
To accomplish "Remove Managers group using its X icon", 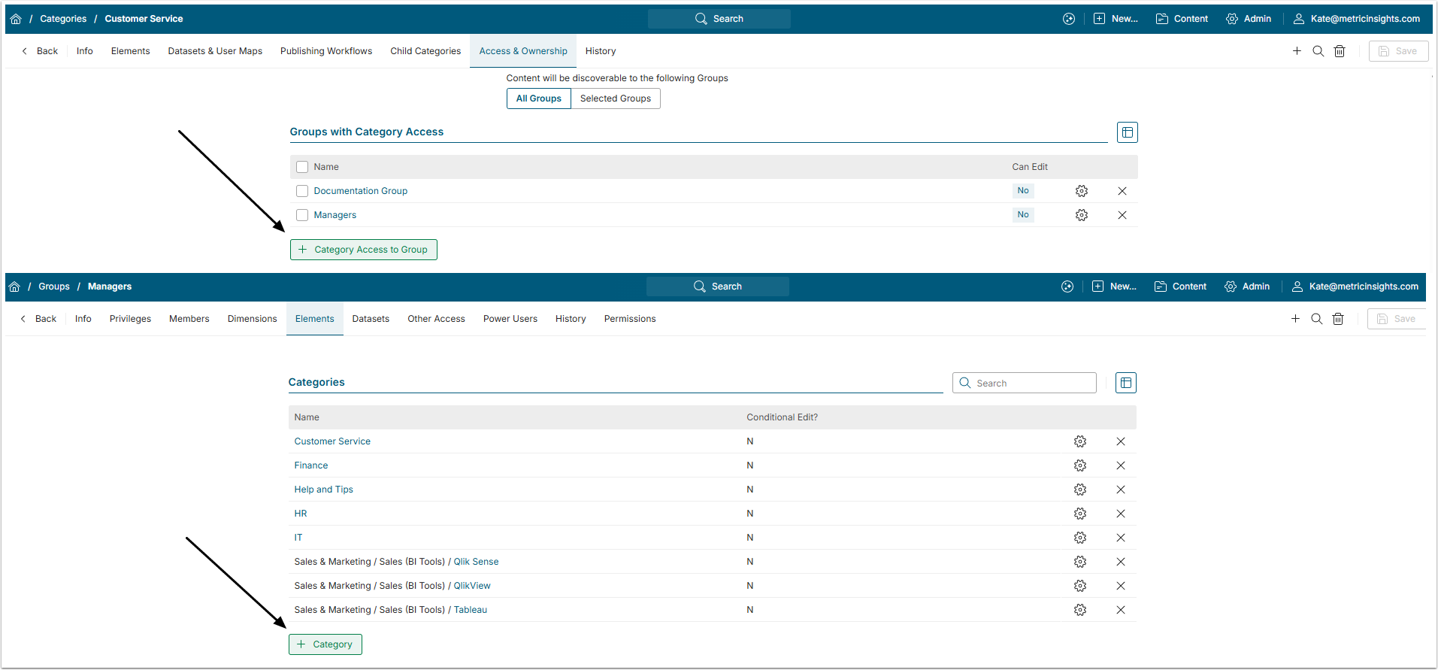I will (1122, 215).
